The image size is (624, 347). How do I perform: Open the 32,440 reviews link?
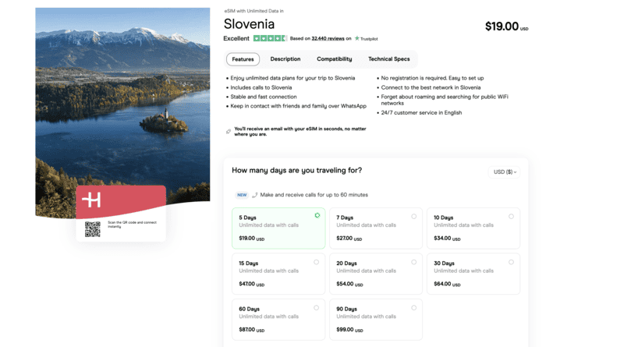[x=328, y=38]
